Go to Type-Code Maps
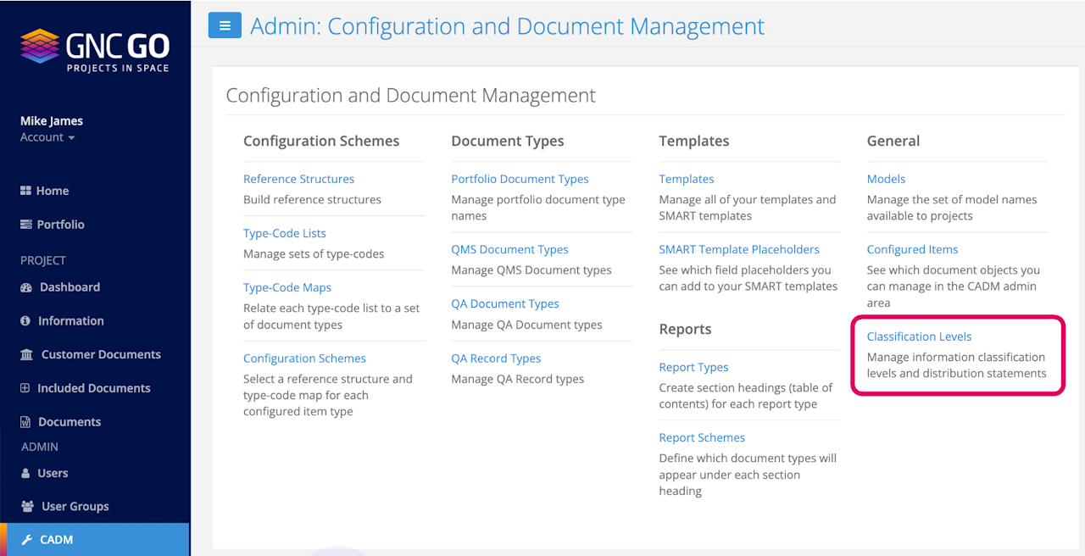1085x556 pixels. point(287,287)
